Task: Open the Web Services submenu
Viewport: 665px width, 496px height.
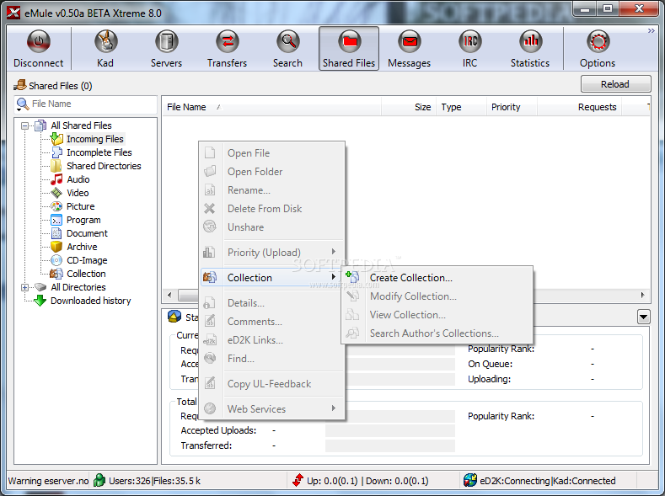Action: [272, 408]
